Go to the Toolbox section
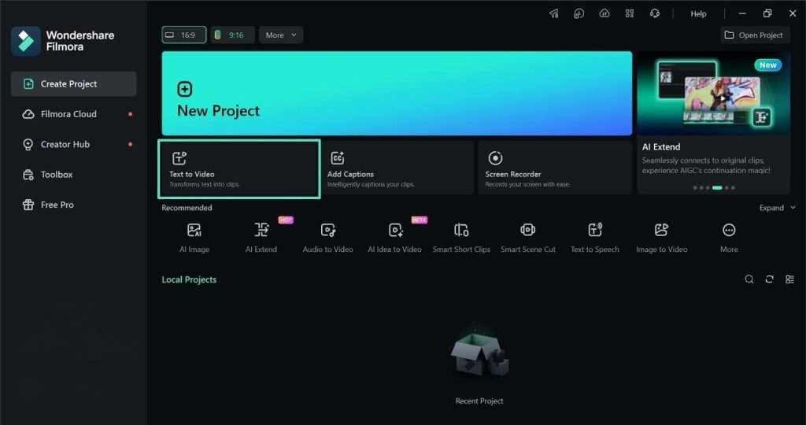 (x=57, y=175)
